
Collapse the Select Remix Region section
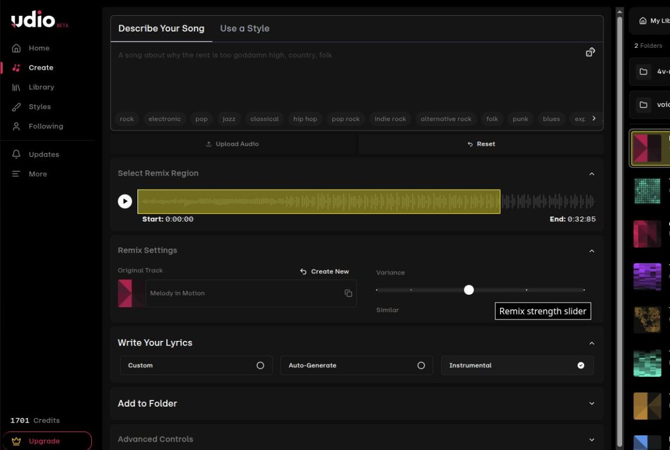(591, 174)
